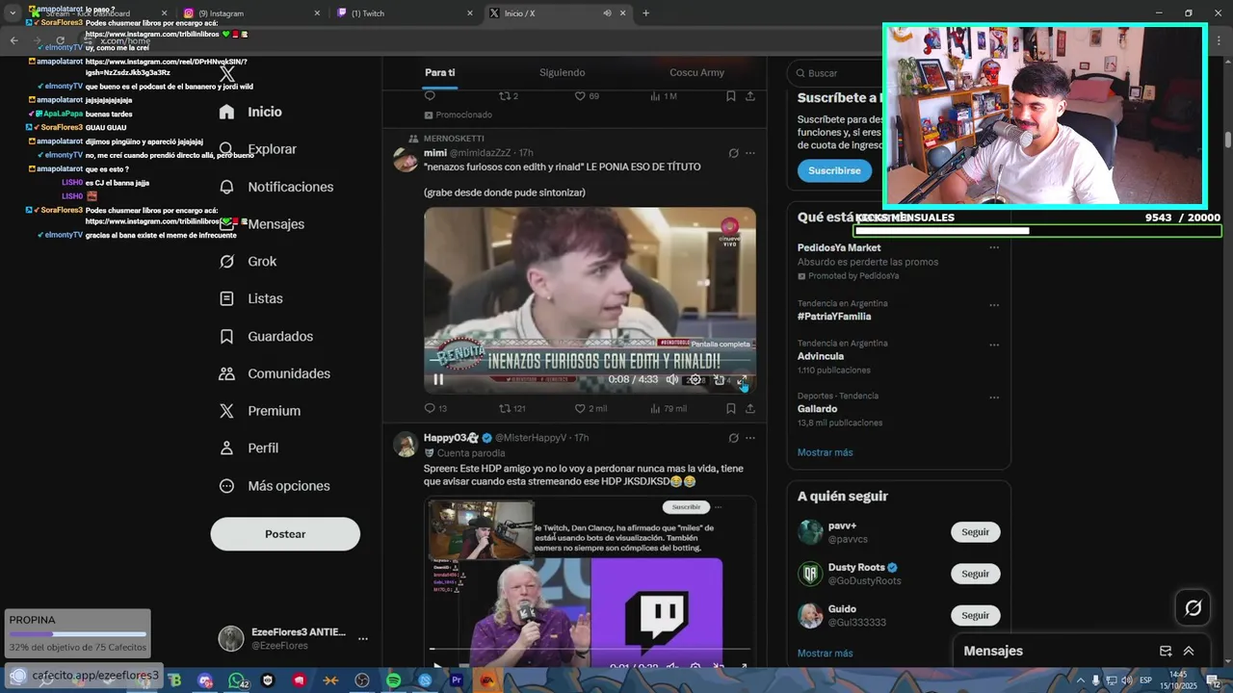Expand the Mensajes drawer
Viewport: 1233px width, 693px height.
coord(1189,652)
